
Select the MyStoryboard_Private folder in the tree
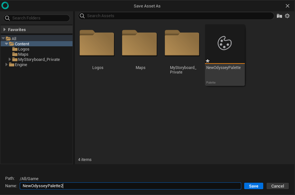[x=39, y=59]
